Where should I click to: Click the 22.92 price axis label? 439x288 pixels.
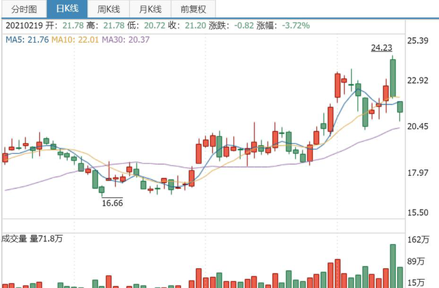click(x=418, y=80)
